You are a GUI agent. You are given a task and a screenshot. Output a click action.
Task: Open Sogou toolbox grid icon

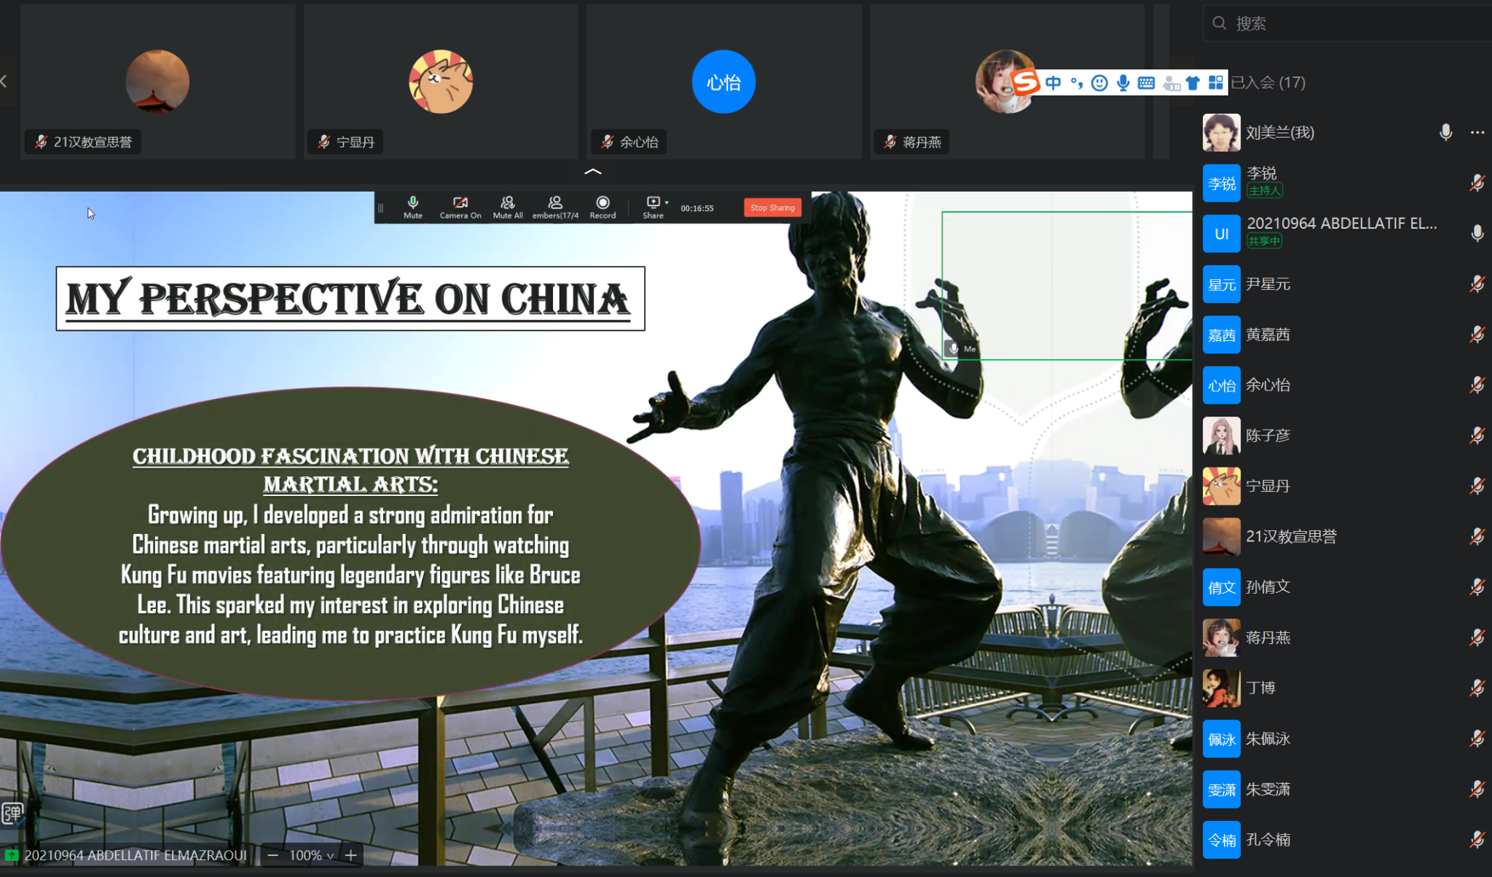pos(1215,83)
